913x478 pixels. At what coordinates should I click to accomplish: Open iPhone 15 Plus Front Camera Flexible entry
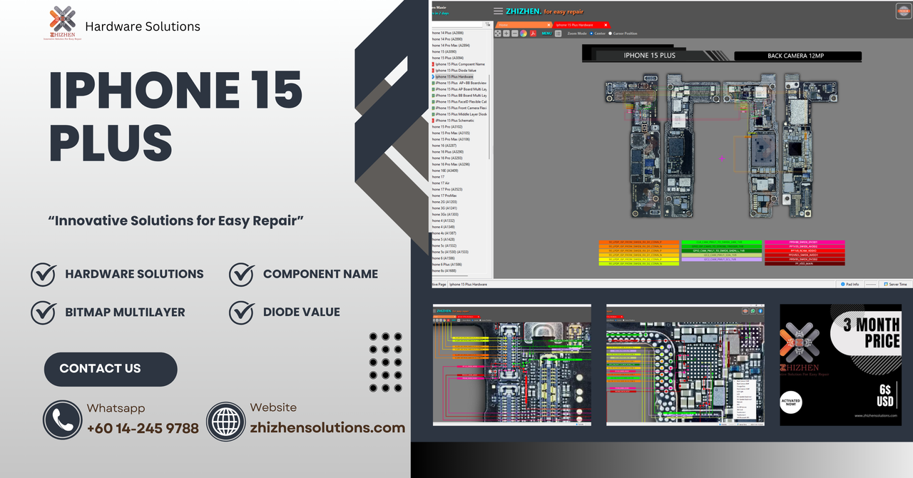coord(459,108)
